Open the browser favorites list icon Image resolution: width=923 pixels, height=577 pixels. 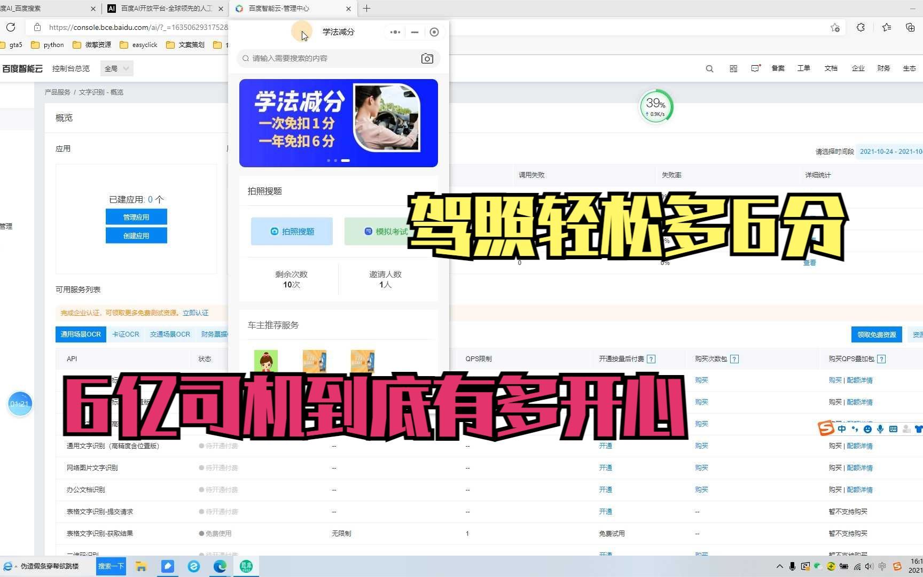click(887, 27)
